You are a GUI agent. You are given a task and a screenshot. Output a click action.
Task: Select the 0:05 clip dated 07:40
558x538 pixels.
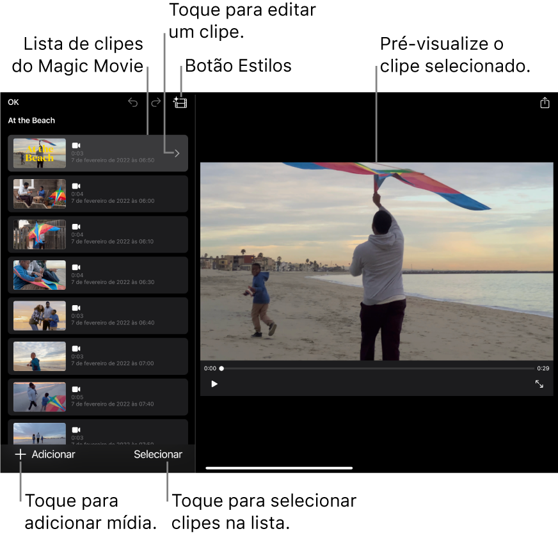pos(98,397)
